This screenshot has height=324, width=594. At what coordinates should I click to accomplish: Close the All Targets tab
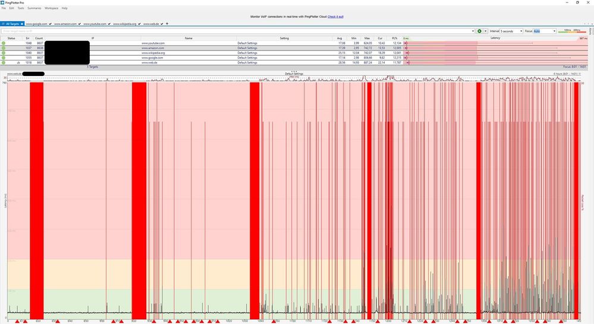pyautogui.click(x=22, y=24)
